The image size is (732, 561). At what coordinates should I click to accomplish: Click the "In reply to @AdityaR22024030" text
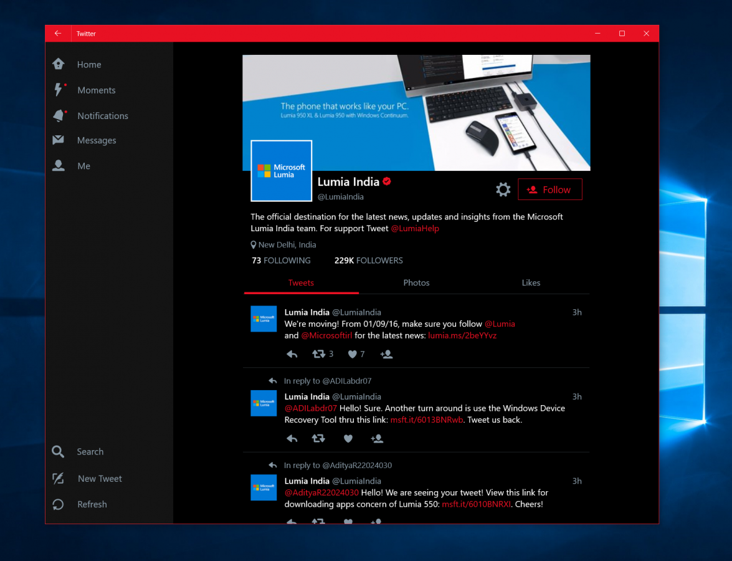coord(338,465)
